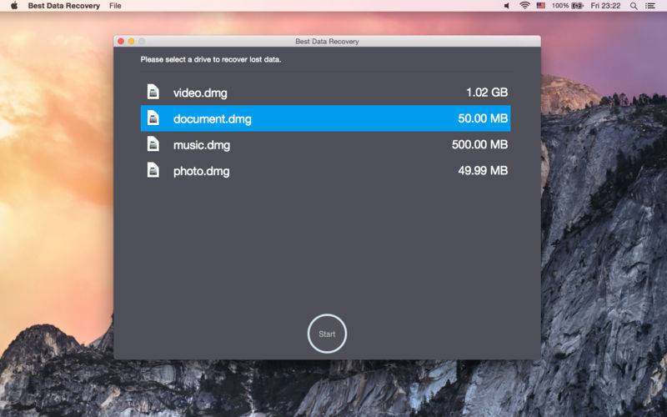Click the 500.00 MB size value
667x417 pixels.
pyautogui.click(x=479, y=144)
